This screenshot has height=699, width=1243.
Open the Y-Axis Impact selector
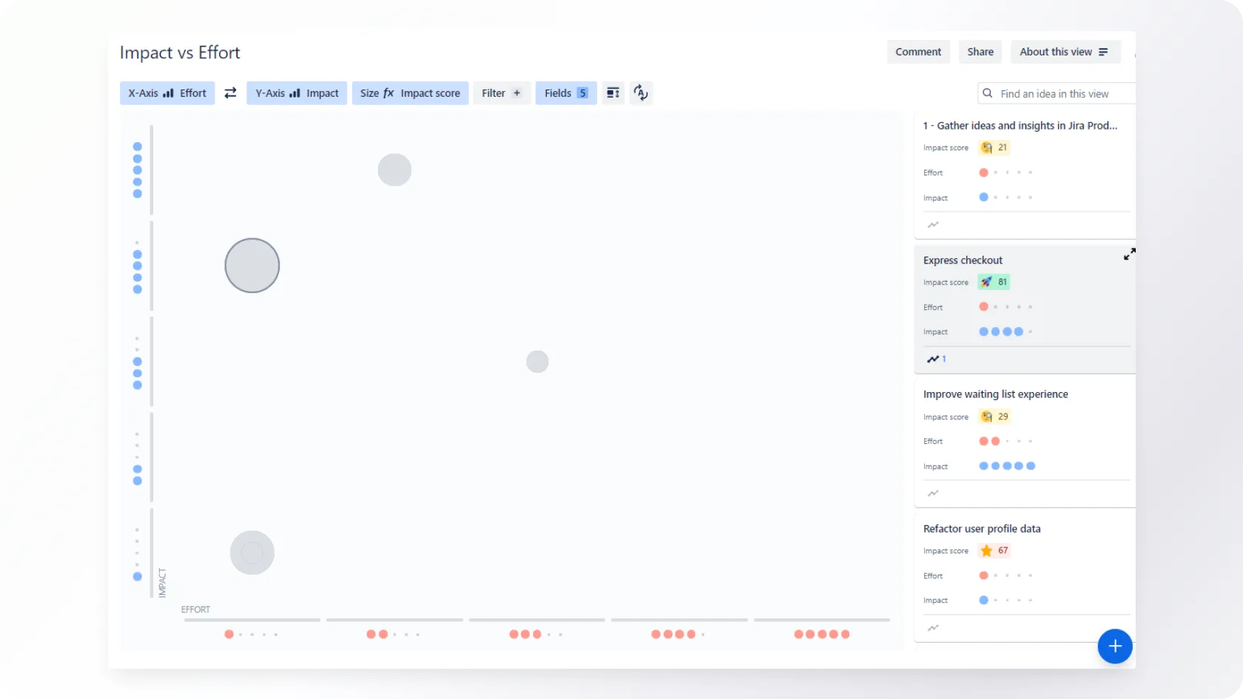[297, 93]
